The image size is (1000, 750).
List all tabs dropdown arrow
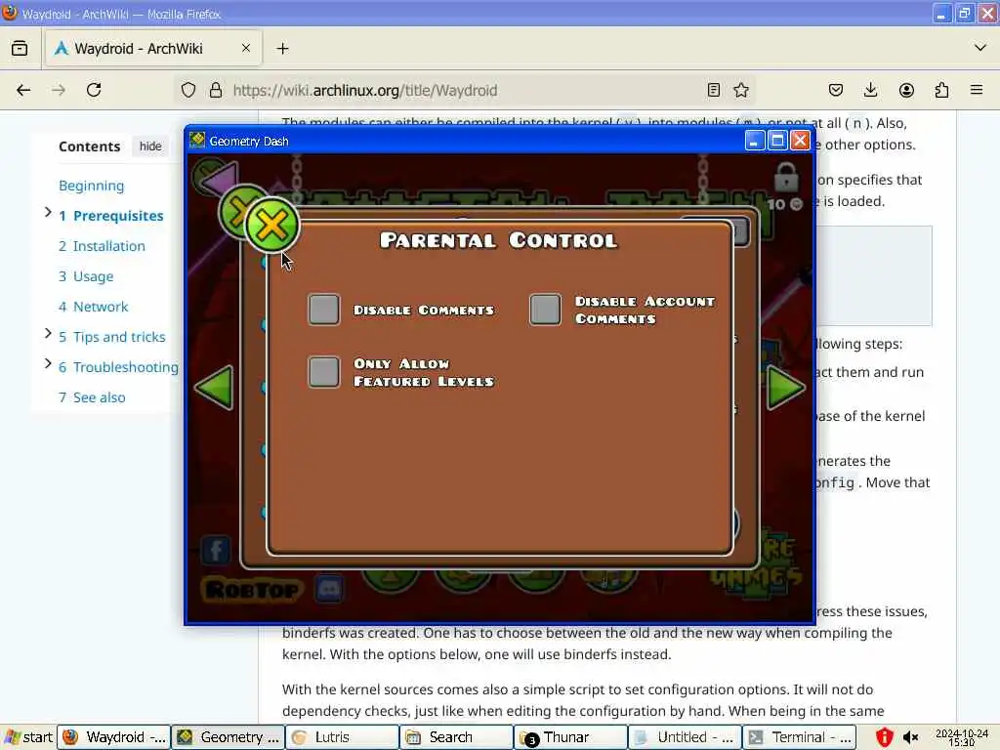980,48
